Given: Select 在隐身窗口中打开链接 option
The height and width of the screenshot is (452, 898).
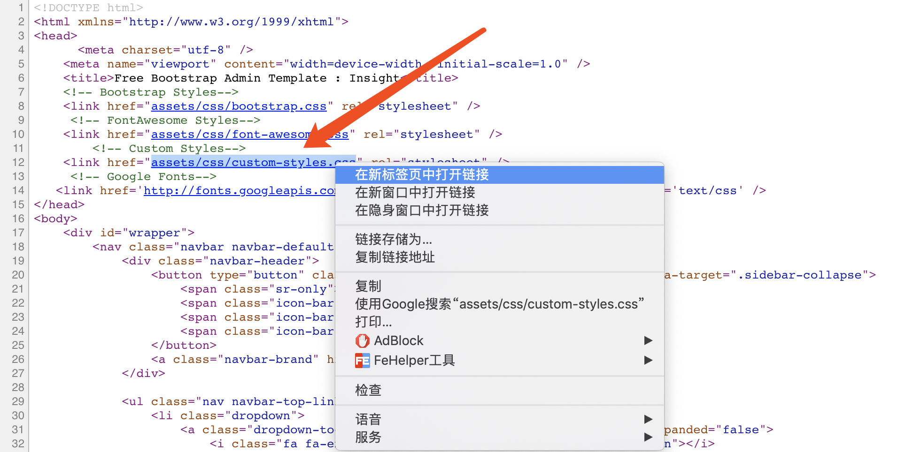Looking at the screenshot, I should coord(500,211).
